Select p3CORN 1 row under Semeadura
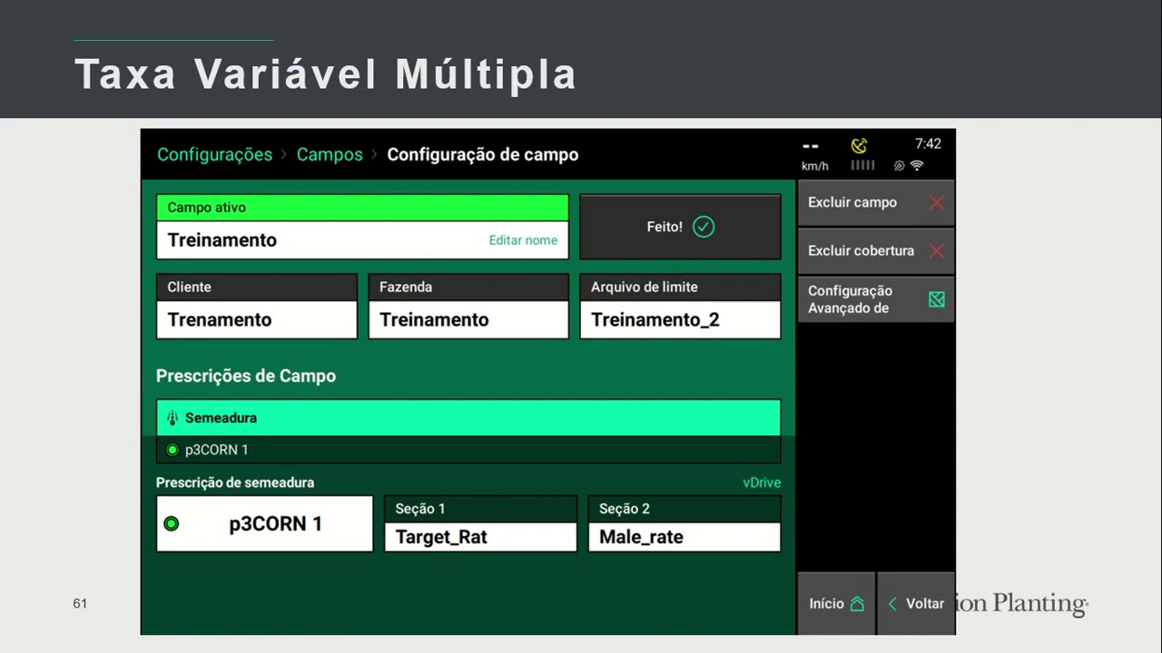The height and width of the screenshot is (653, 1162). [468, 450]
